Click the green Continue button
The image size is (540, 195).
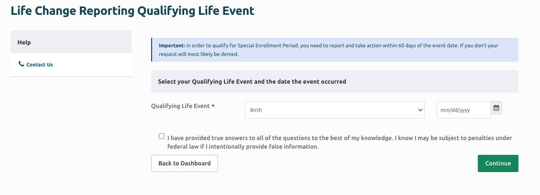pos(498,163)
